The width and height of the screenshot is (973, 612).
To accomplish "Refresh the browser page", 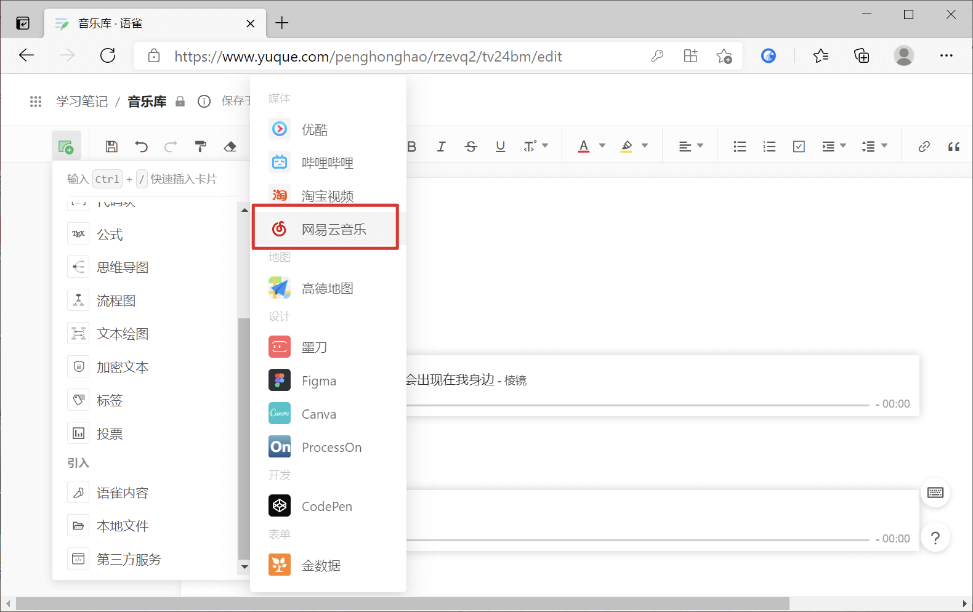I will click(108, 56).
